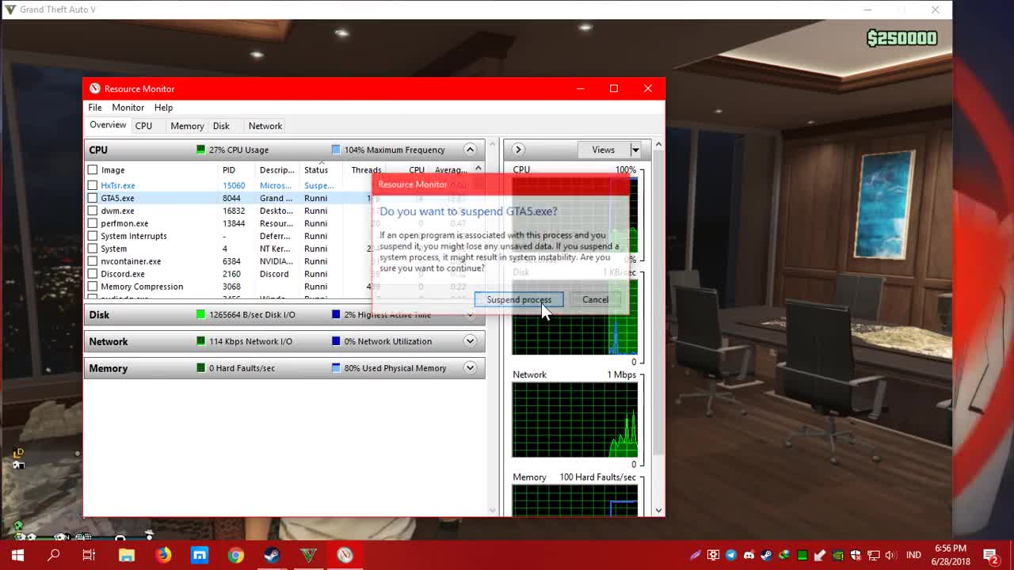Check the dwm.exe process checkbox
Screen dimensions: 1014x570
point(93,211)
